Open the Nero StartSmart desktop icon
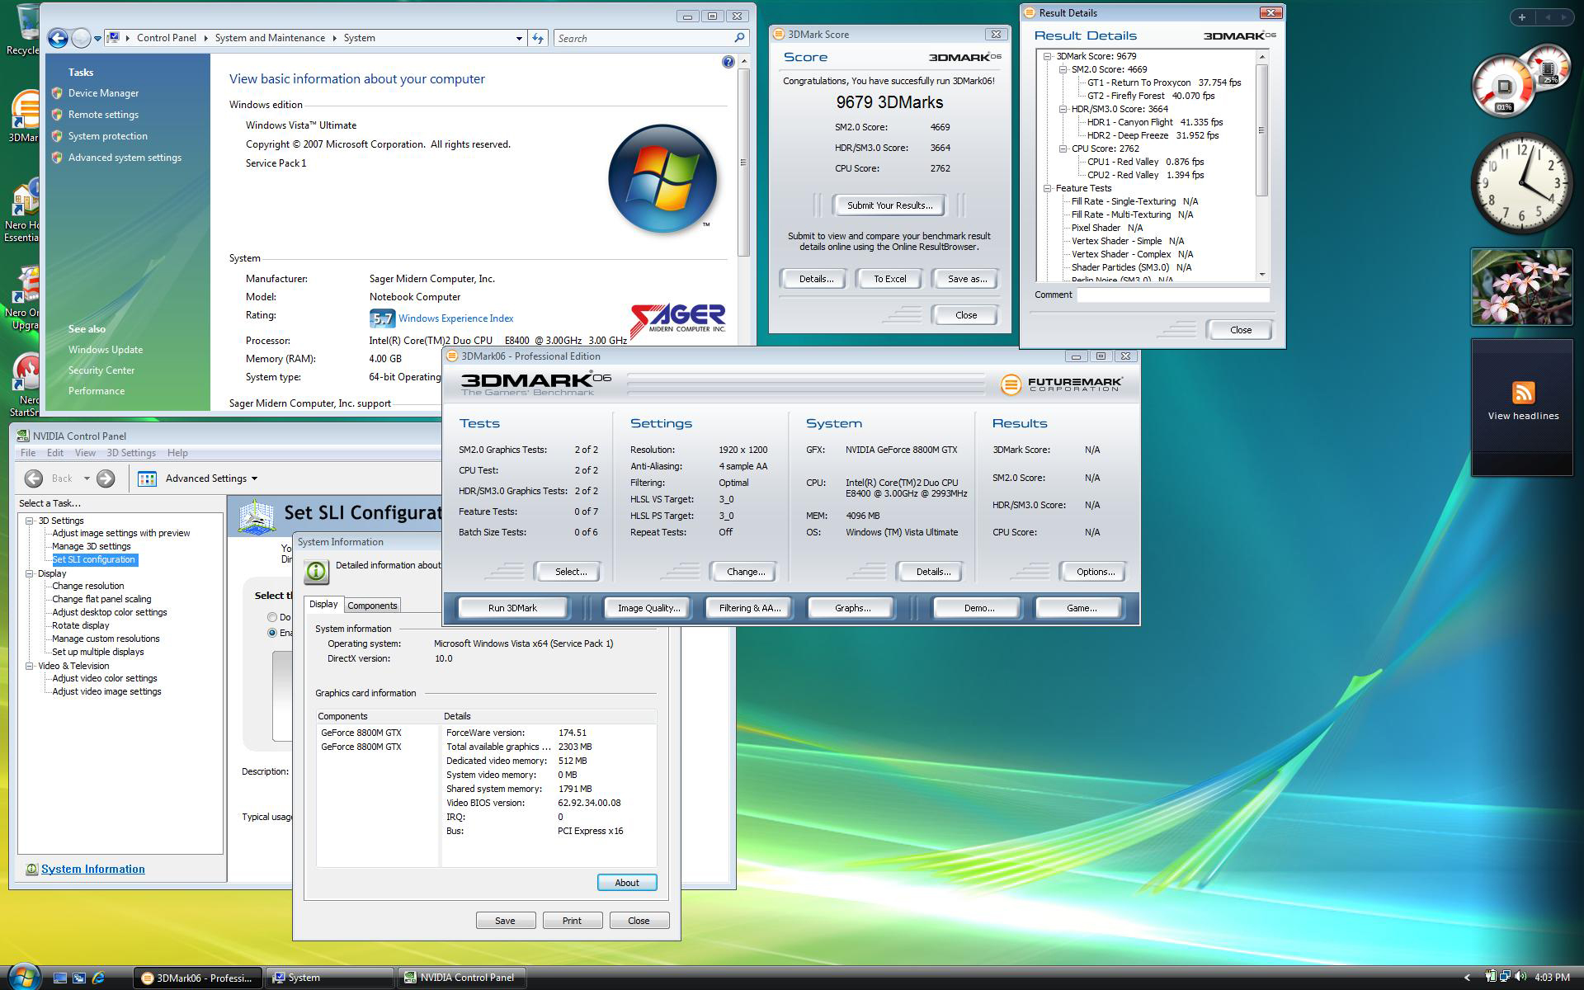This screenshot has width=1584, height=990. (x=25, y=384)
